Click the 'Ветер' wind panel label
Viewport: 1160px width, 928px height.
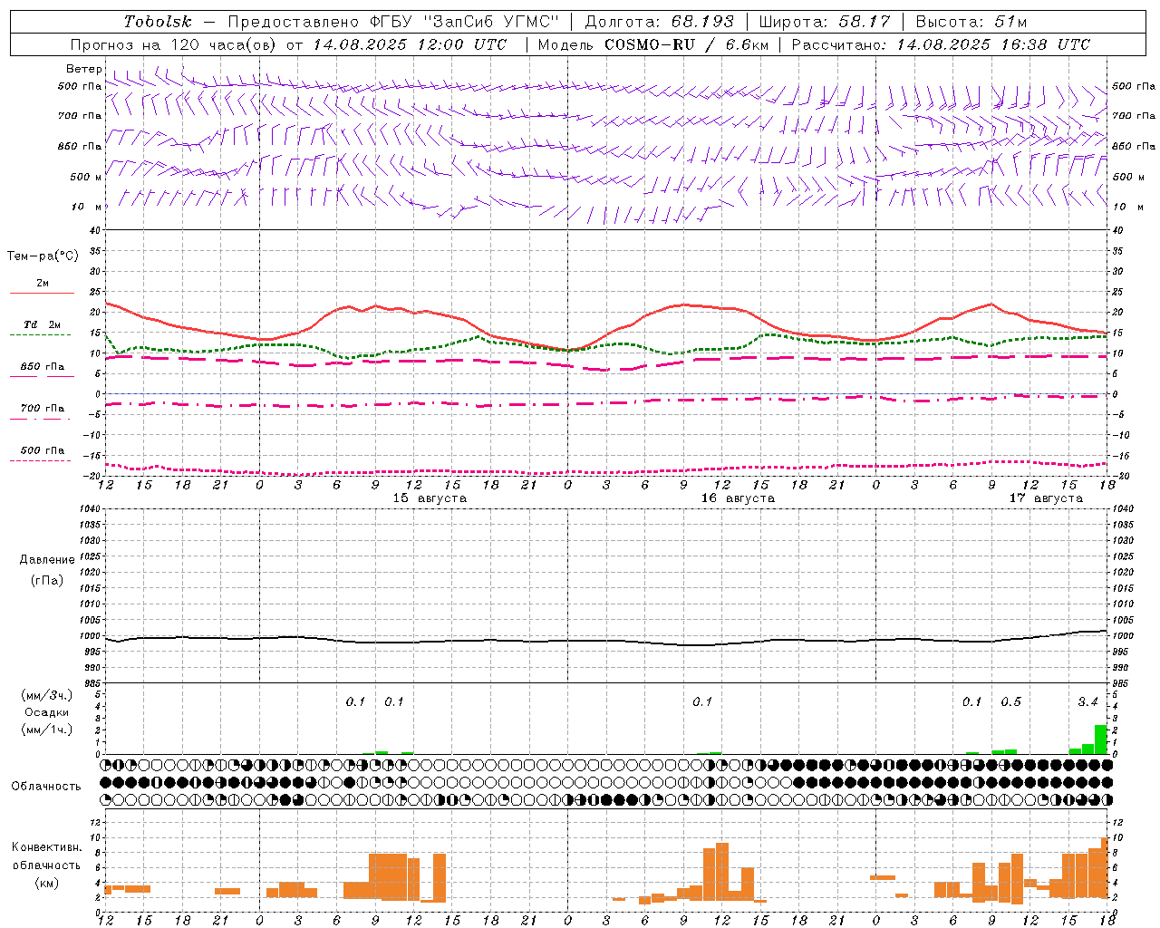(x=83, y=69)
